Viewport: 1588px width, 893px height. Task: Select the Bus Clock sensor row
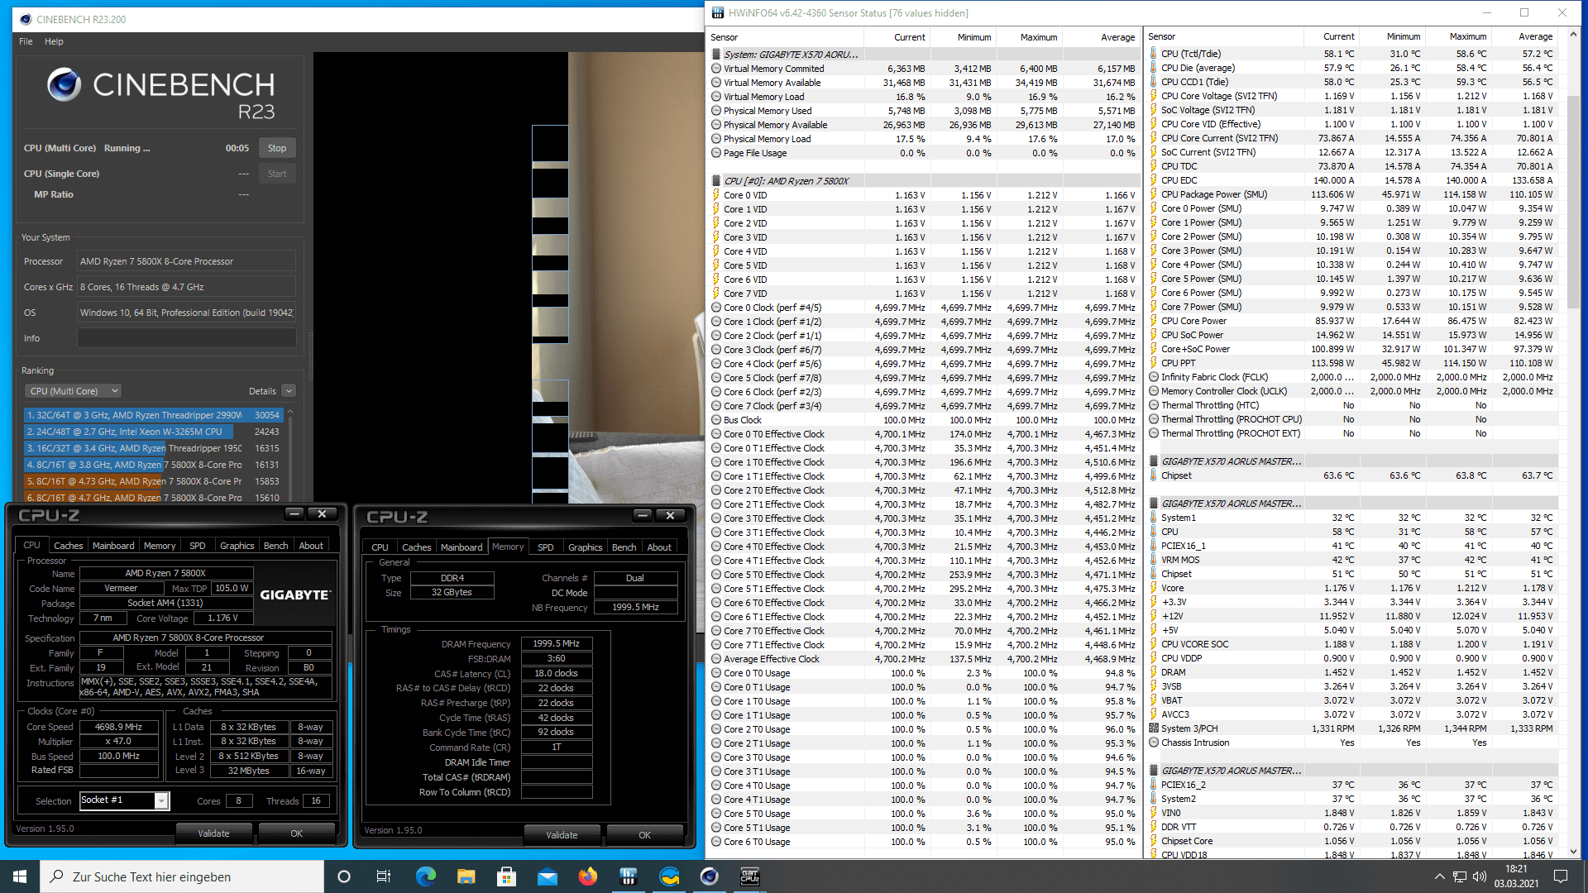923,420
